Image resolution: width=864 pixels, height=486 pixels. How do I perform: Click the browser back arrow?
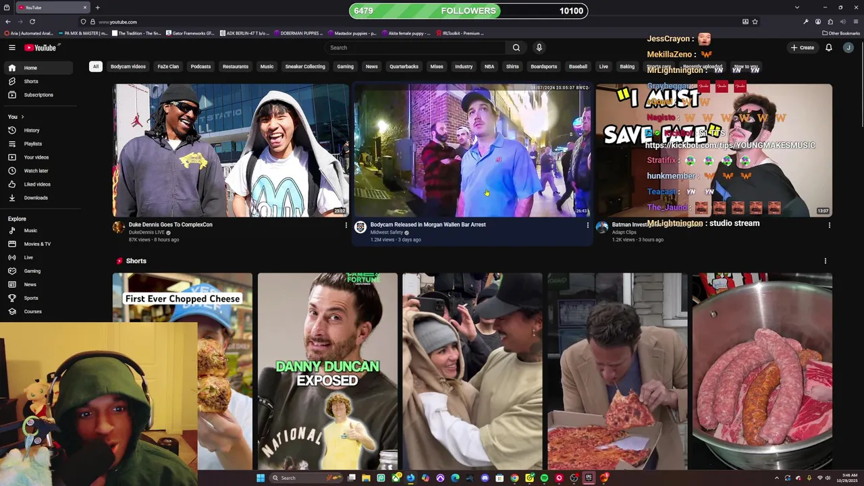coord(8,22)
